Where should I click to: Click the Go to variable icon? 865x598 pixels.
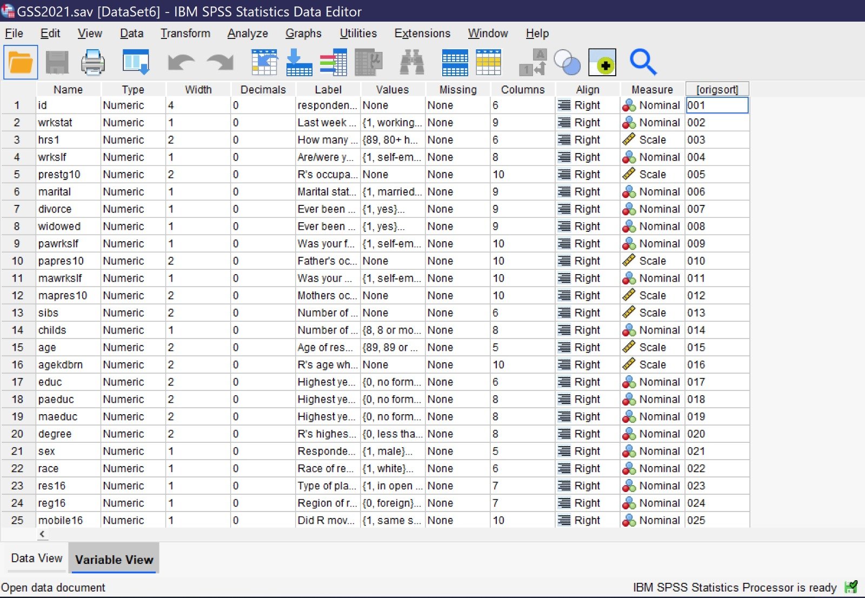(x=299, y=62)
